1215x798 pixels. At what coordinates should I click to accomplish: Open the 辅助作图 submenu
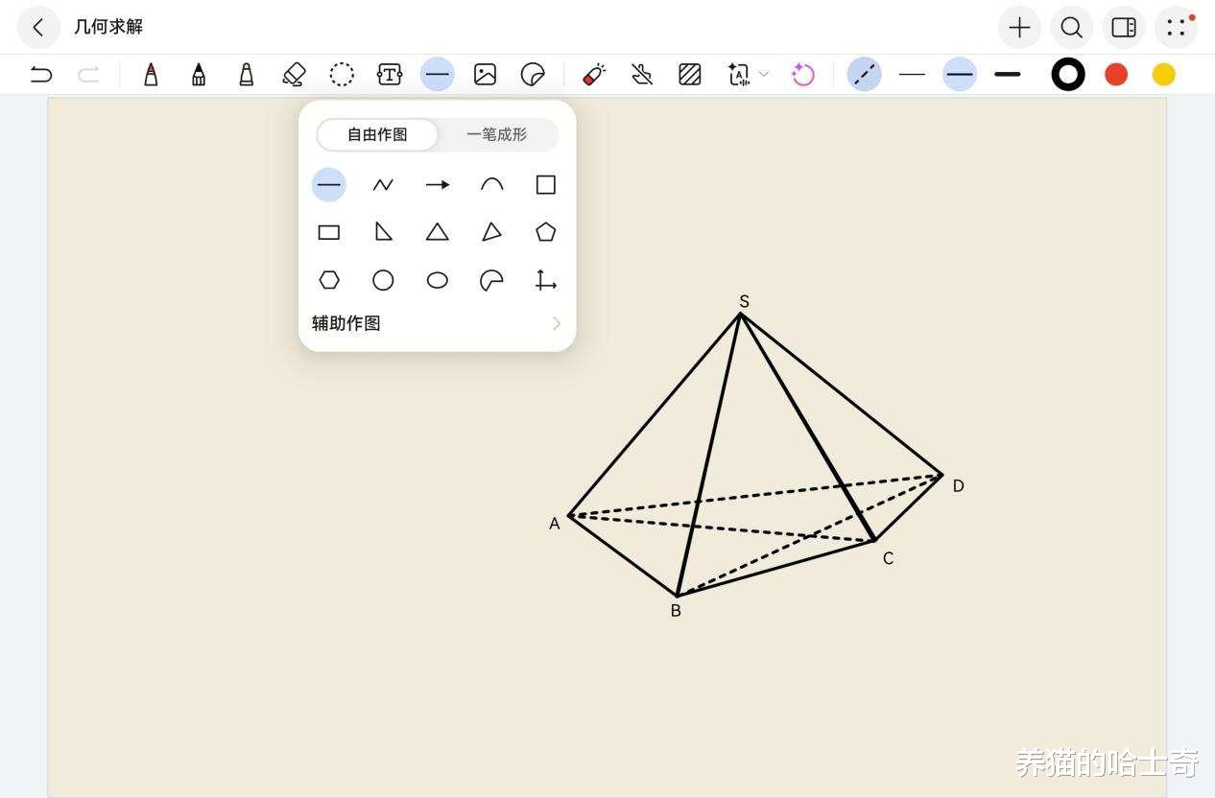click(x=438, y=323)
